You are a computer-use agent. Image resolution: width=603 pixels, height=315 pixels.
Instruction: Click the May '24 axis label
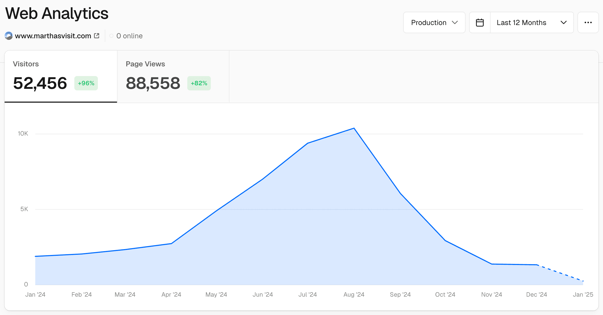click(216, 295)
